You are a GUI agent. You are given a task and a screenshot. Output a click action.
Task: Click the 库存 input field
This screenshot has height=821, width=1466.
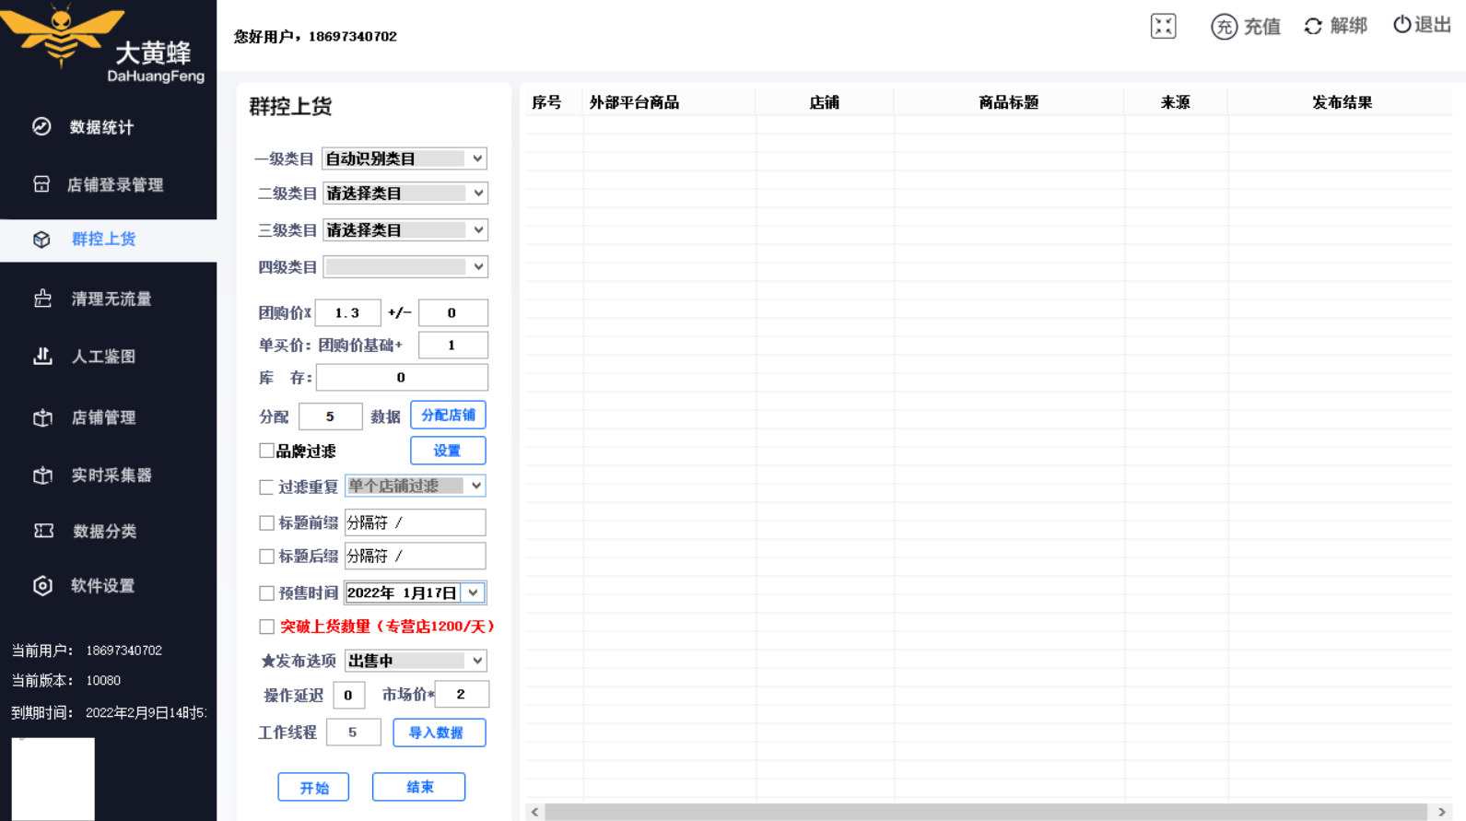click(x=401, y=377)
